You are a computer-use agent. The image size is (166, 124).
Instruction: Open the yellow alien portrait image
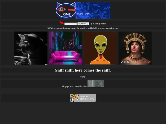click(100, 48)
